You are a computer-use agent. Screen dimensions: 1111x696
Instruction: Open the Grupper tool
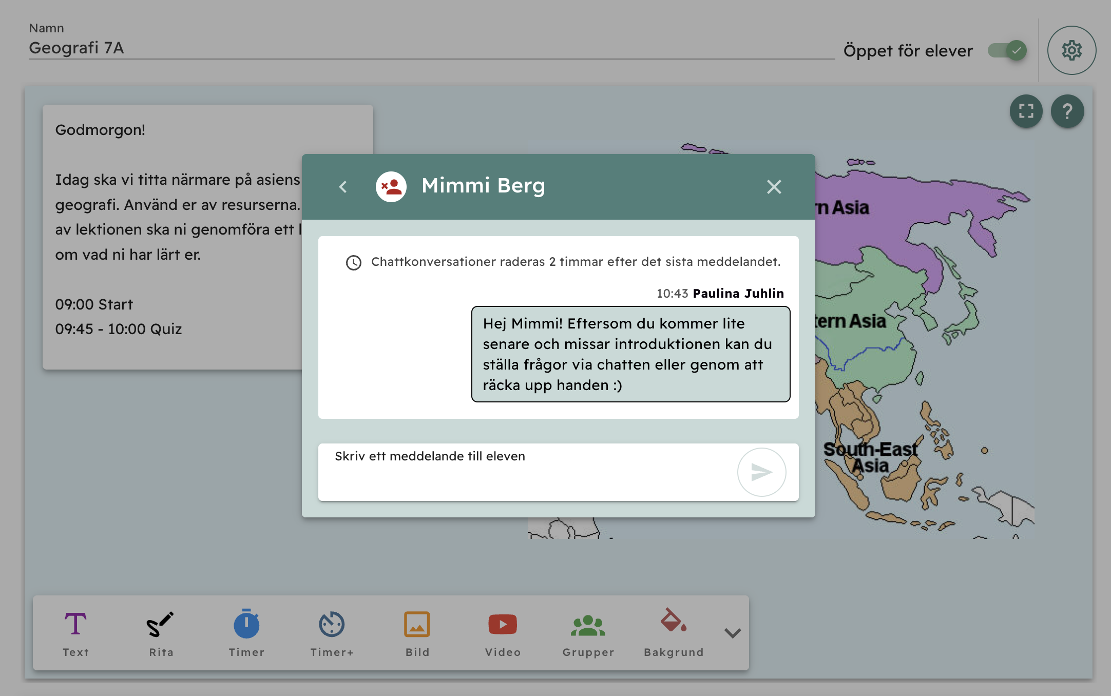click(588, 633)
